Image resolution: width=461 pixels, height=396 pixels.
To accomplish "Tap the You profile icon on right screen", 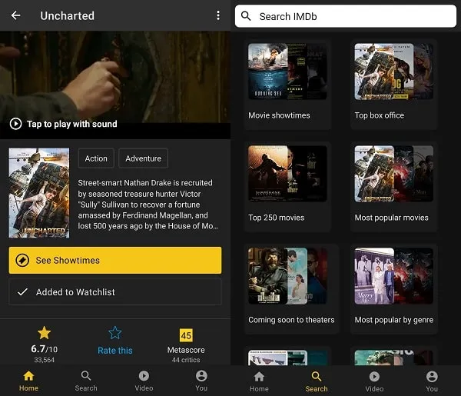I will [432, 376].
